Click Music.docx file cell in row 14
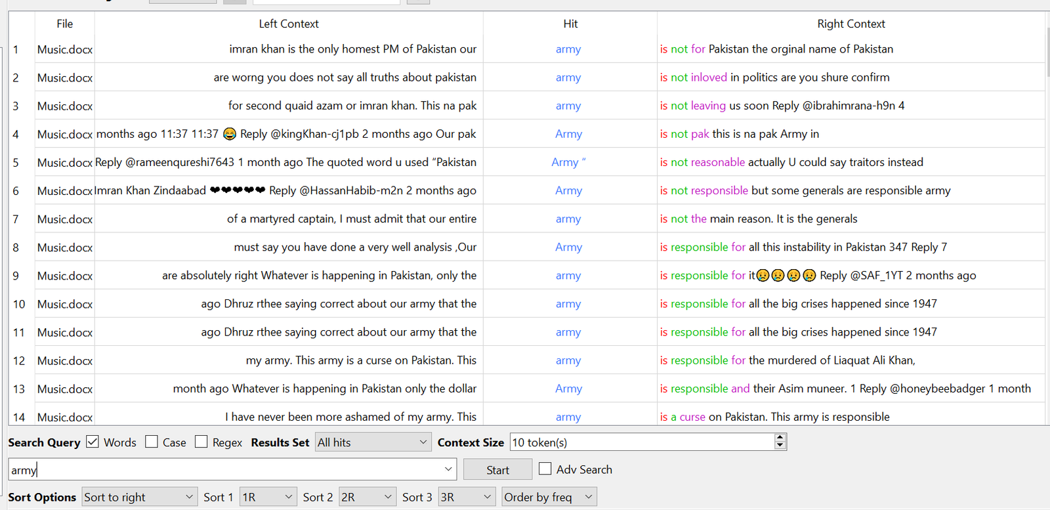This screenshot has width=1050, height=510. point(65,417)
